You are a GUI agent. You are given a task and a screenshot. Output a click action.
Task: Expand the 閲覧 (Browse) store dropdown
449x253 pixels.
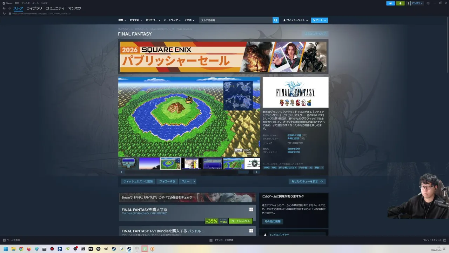pyautogui.click(x=122, y=20)
